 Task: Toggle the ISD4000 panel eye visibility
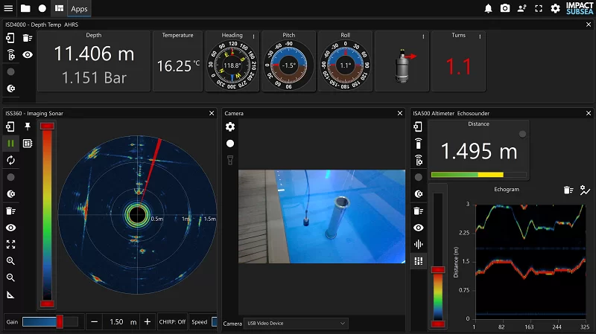pos(28,55)
